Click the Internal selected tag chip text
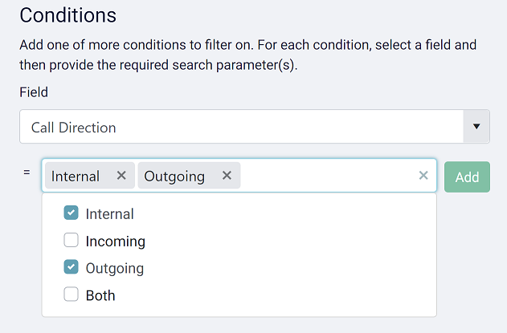507x333 pixels. [x=76, y=176]
